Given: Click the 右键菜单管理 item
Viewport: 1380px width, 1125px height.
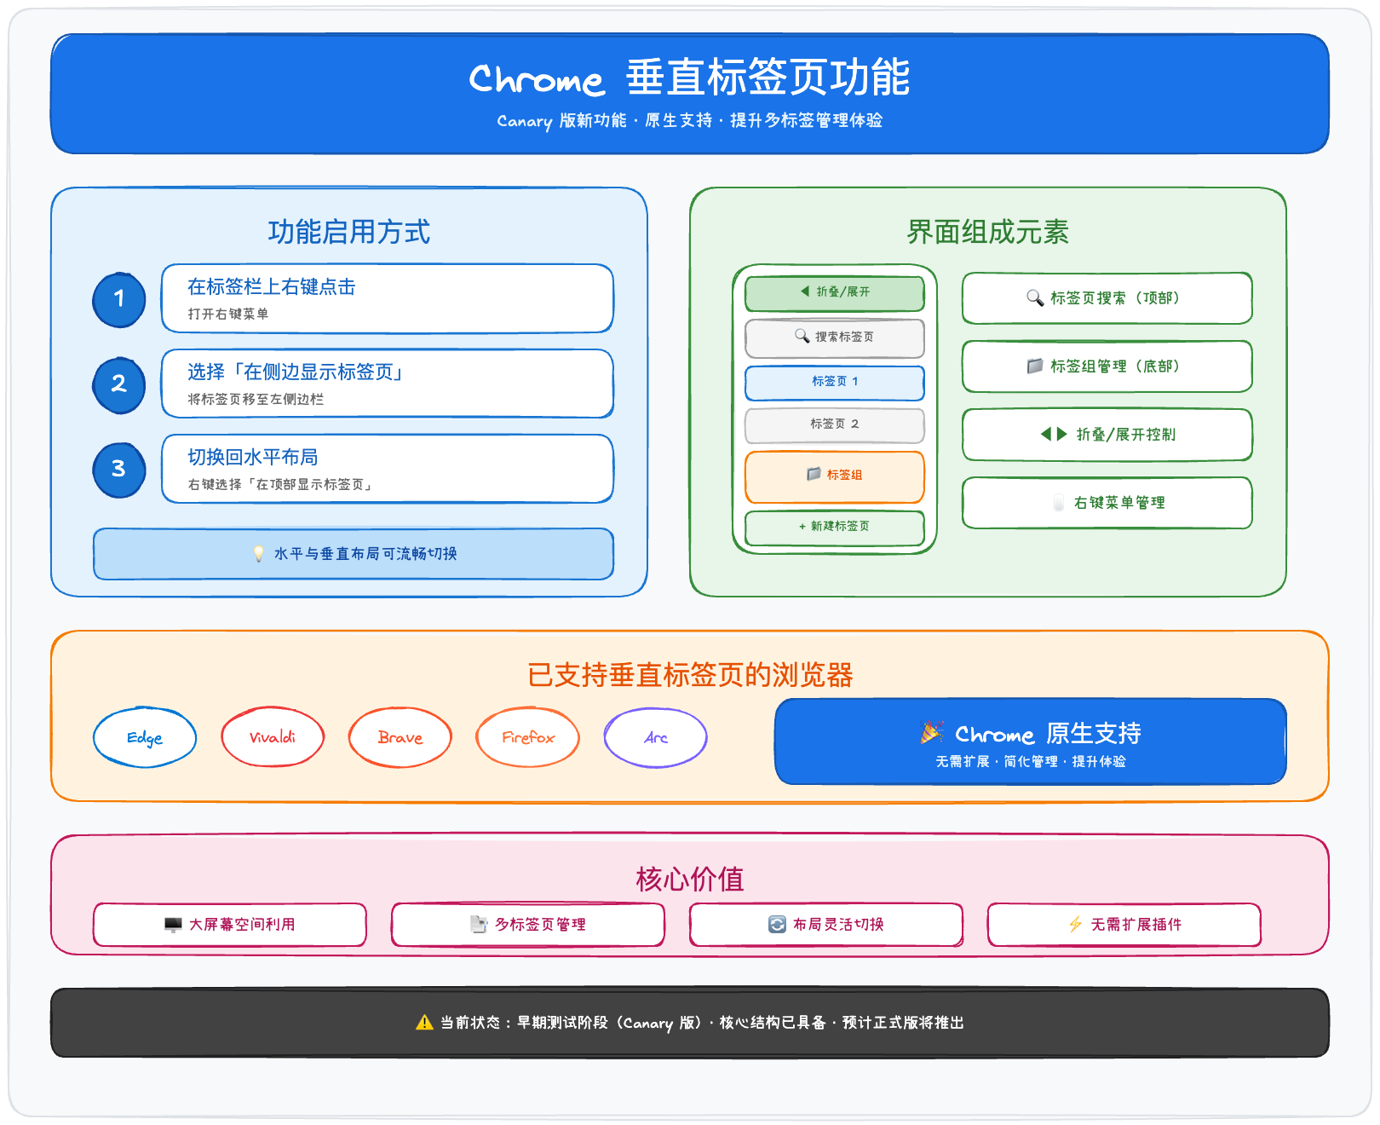Looking at the screenshot, I should [x=1107, y=503].
